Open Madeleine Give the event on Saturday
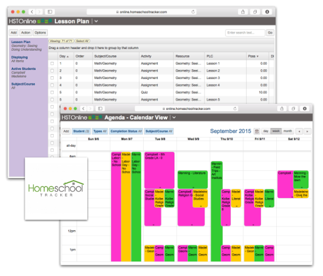The width and height of the screenshot is (323, 276). click(x=301, y=194)
